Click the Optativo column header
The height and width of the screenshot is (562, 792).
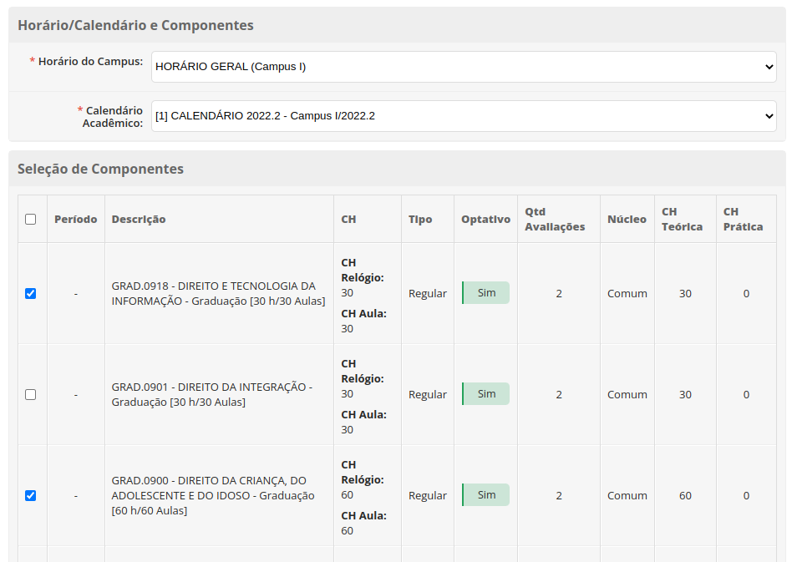coord(485,220)
